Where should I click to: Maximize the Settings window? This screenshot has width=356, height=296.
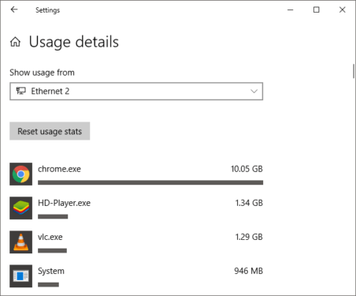click(317, 9)
